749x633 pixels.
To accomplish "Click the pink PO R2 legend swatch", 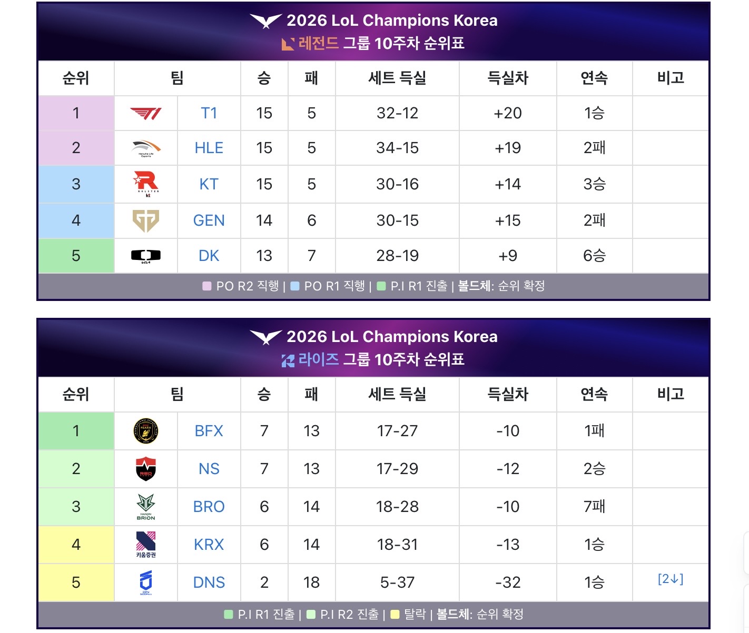I will coord(207,286).
